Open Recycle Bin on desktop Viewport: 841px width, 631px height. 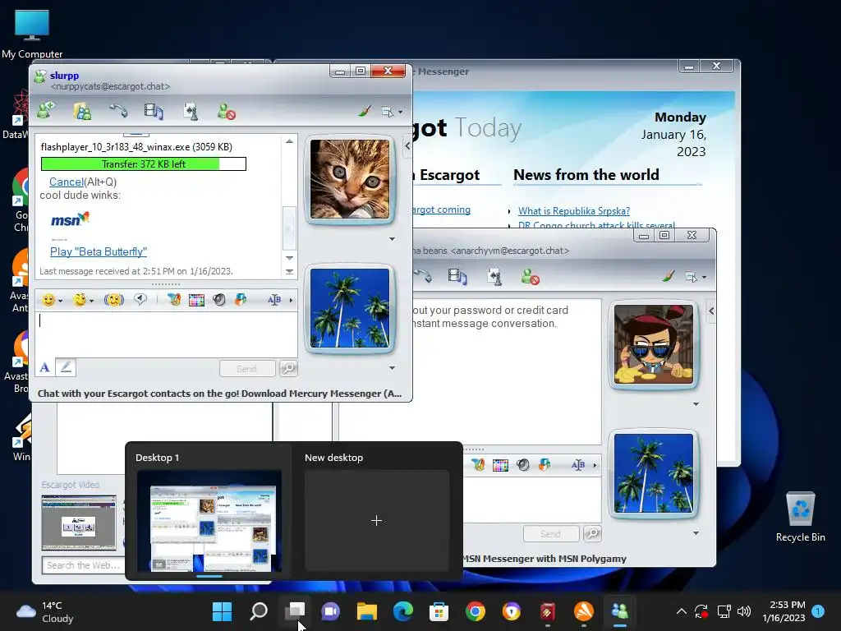[800, 516]
